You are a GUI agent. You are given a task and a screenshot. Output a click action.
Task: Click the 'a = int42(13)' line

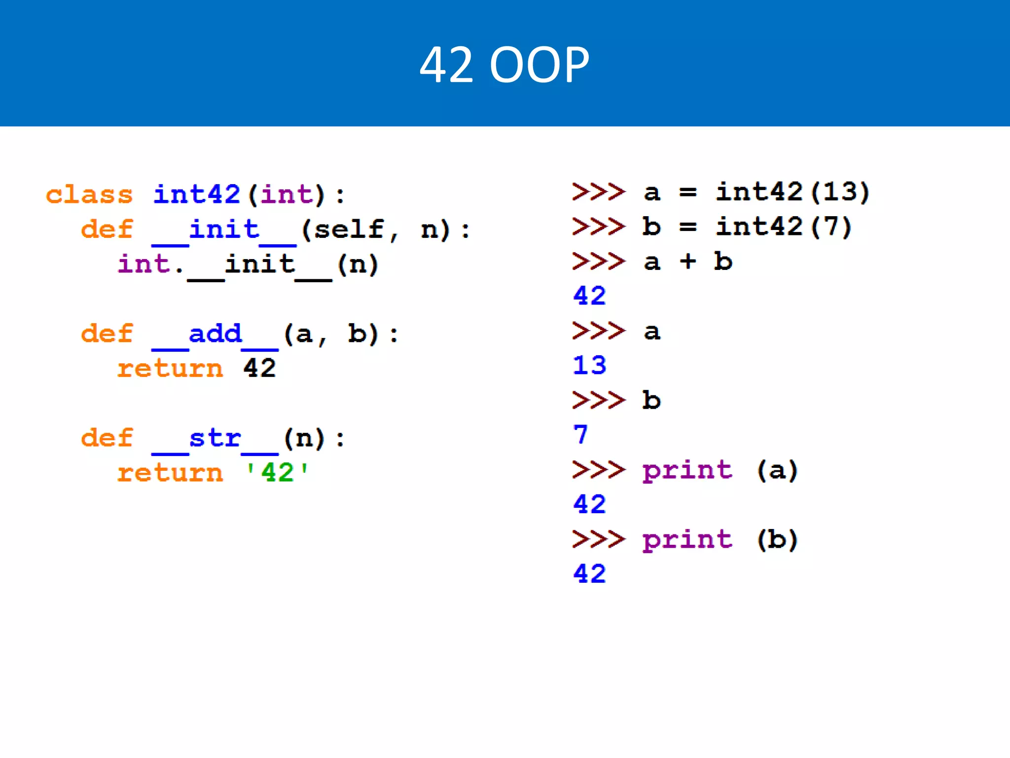756,191
